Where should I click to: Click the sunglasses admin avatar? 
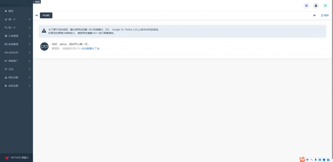click(x=44, y=46)
